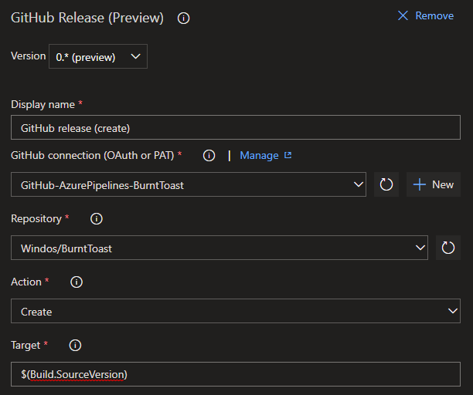The height and width of the screenshot is (395, 473).
Task: Edit the Target field with $(Build.SourceVersion)
Action: click(x=236, y=374)
